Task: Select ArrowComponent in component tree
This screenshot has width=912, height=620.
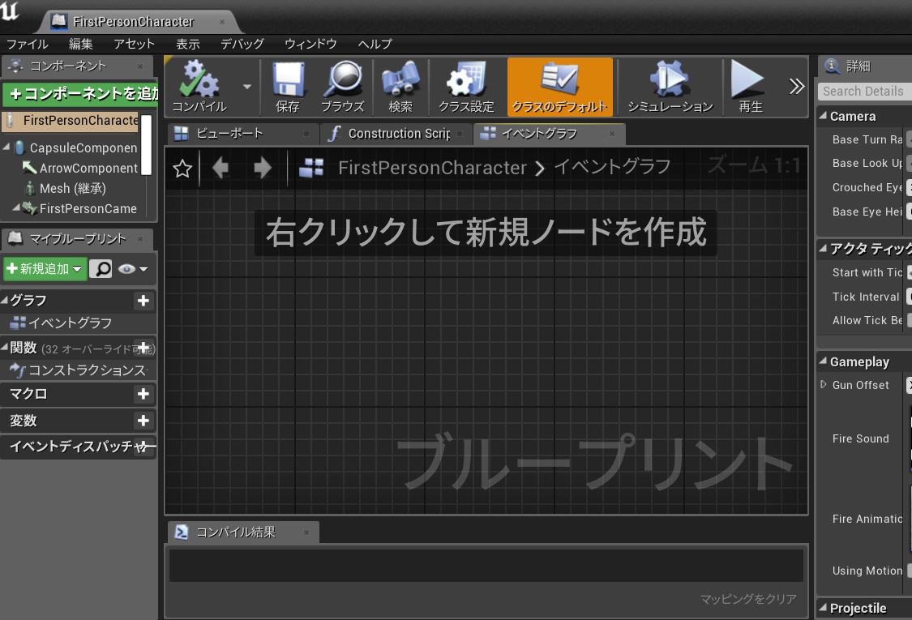Action: click(x=88, y=168)
